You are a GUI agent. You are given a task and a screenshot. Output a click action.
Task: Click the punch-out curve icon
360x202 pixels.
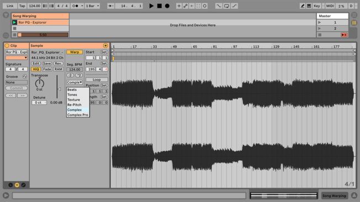234,6
